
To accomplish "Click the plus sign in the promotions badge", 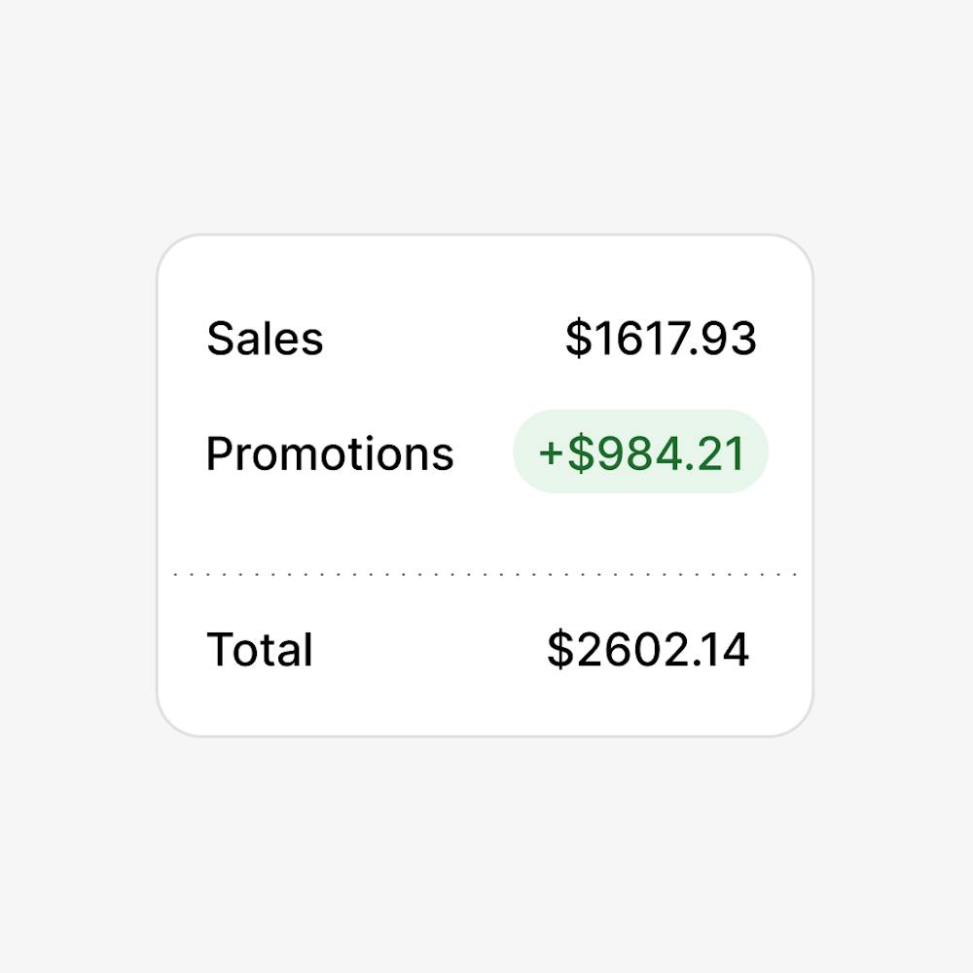I will [551, 454].
